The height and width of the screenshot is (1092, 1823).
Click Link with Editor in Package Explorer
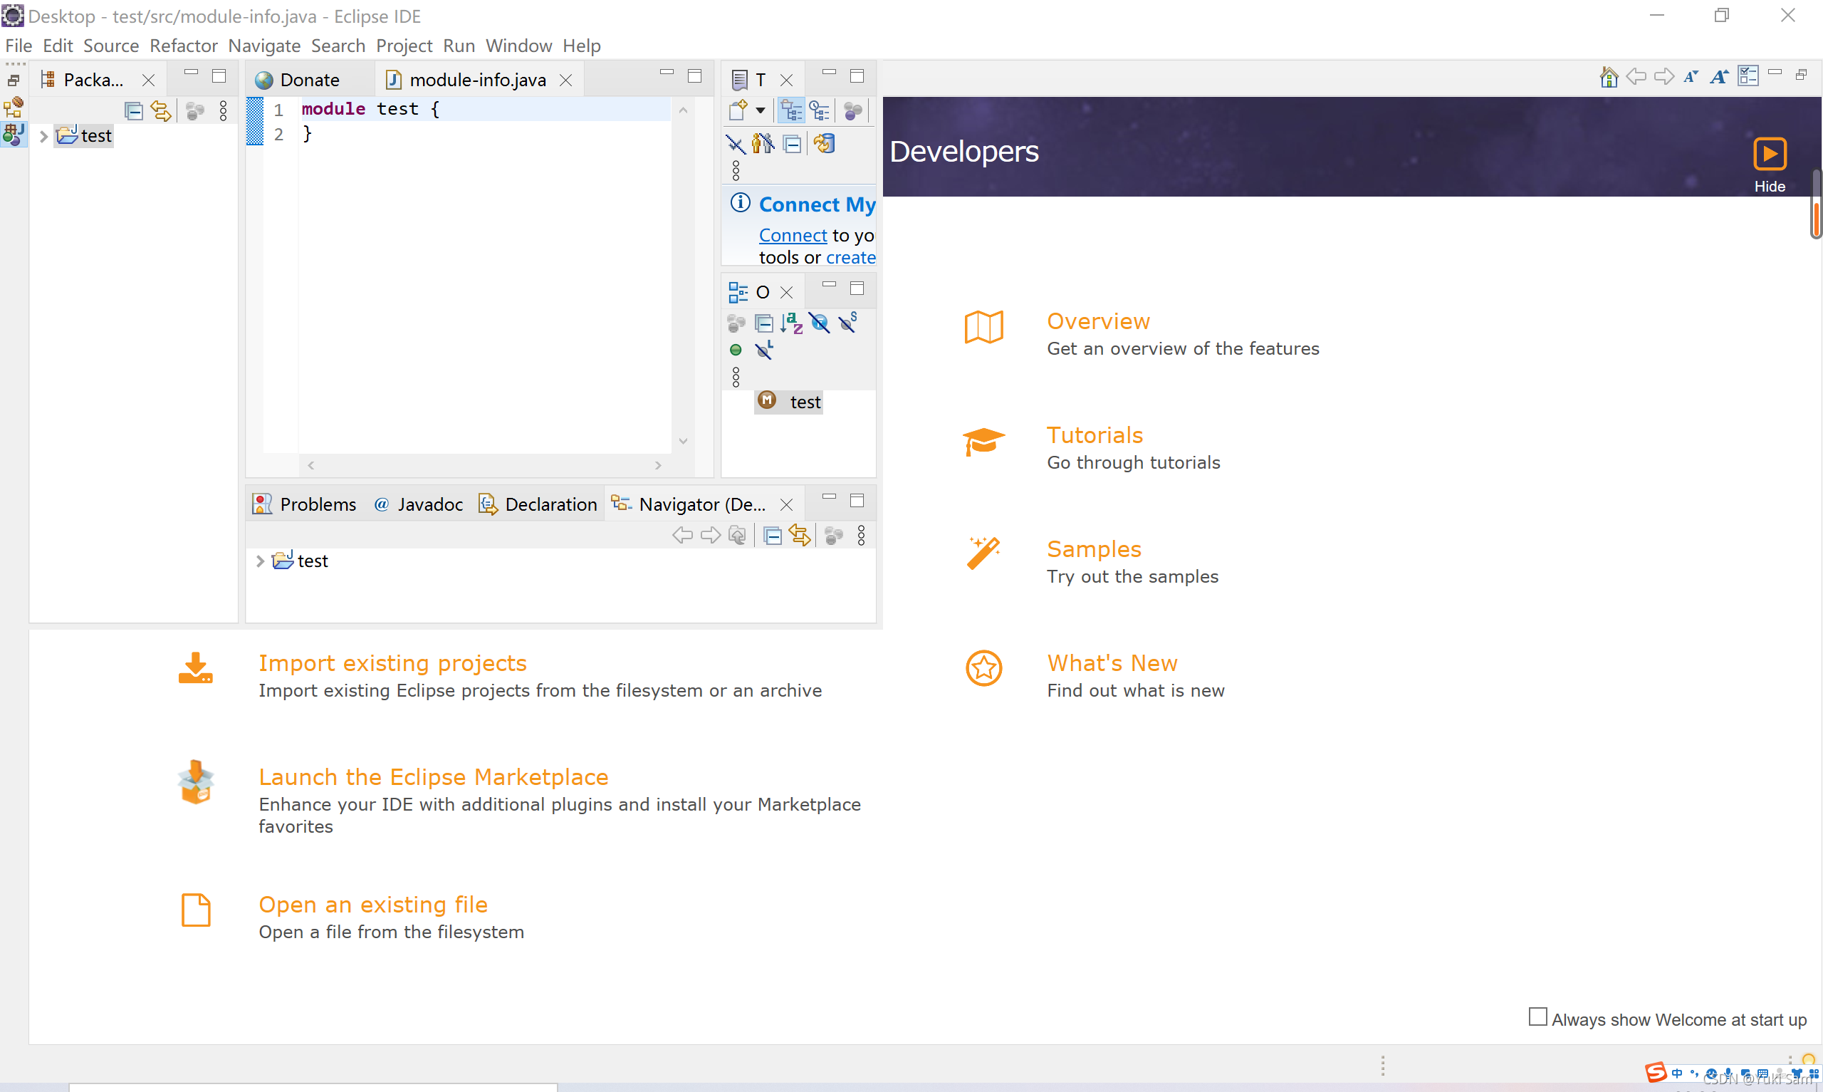(160, 111)
